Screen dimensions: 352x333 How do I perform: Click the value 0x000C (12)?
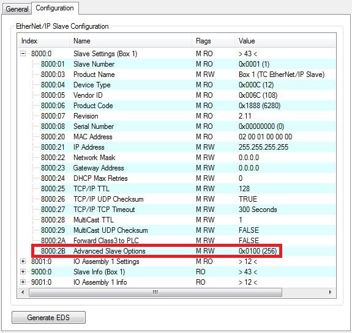(x=256, y=85)
